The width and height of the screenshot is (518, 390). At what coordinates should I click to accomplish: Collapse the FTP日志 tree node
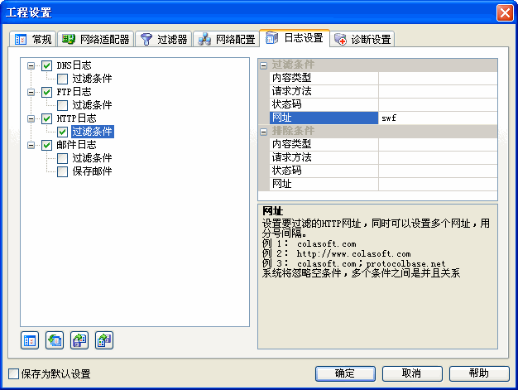(x=31, y=92)
